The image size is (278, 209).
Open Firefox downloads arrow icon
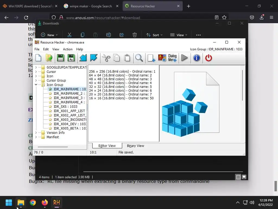click(x=262, y=17)
